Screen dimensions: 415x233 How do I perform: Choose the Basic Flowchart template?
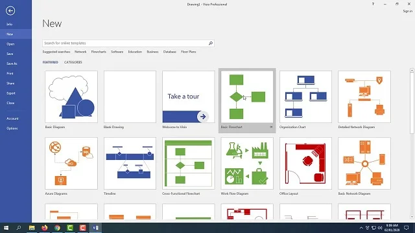(x=247, y=100)
